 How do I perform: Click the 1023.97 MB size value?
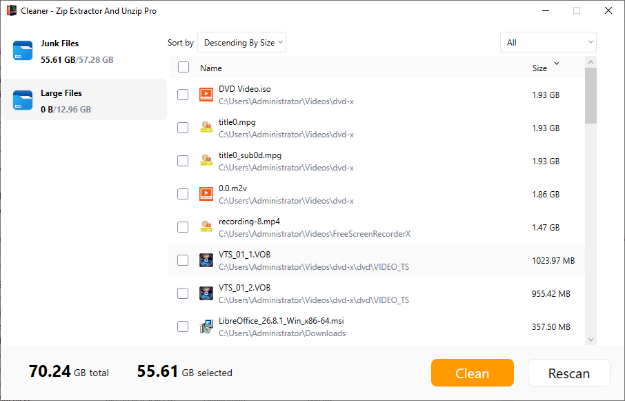553,261
